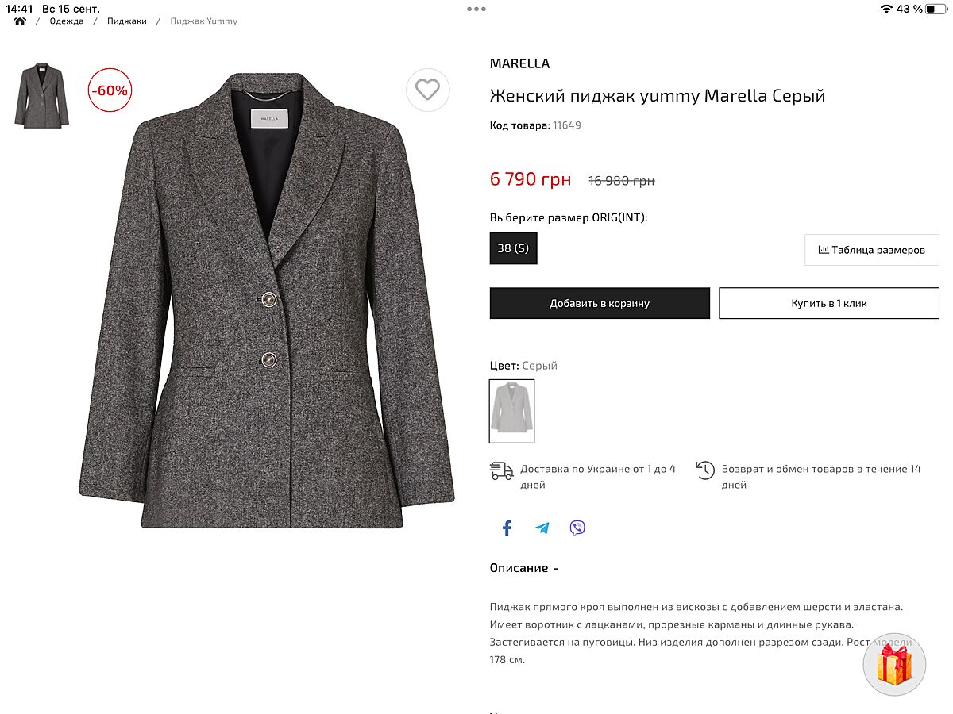Click the return and exchange clock icon
Screen dimensions: 953x714
(704, 470)
